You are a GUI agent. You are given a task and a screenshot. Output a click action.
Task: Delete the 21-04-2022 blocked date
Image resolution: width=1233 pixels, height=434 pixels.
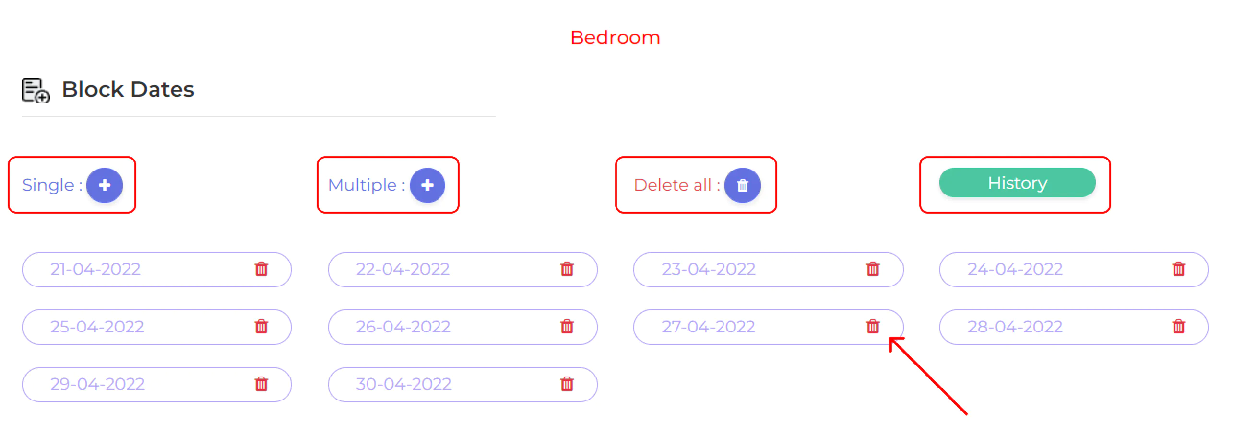coord(261,269)
